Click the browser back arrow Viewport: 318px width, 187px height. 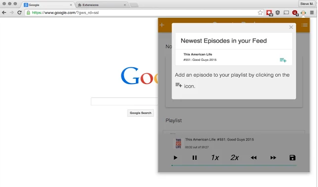(4, 12)
